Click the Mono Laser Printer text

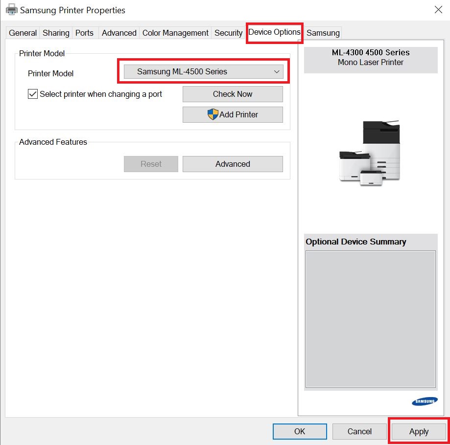(x=371, y=63)
